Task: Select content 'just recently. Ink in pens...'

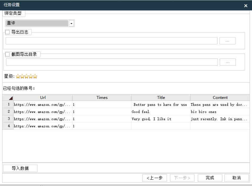Action: [220, 119]
